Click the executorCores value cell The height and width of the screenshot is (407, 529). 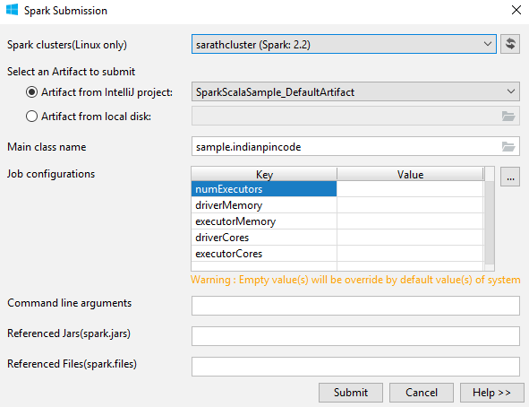click(x=410, y=254)
